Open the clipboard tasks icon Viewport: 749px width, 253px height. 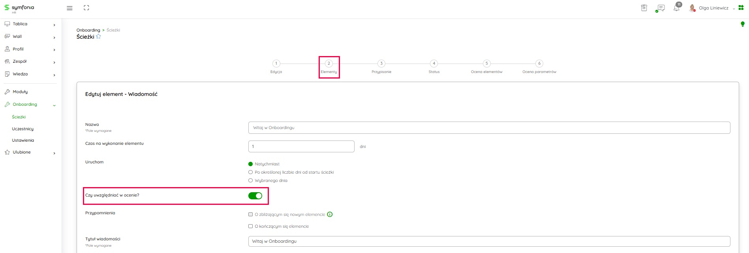(644, 8)
